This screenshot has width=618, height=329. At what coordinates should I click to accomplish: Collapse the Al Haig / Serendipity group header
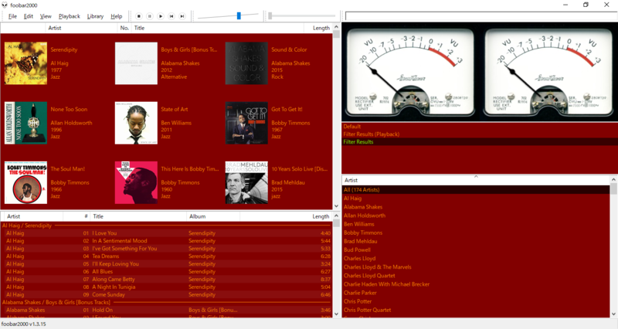pyautogui.click(x=166, y=226)
